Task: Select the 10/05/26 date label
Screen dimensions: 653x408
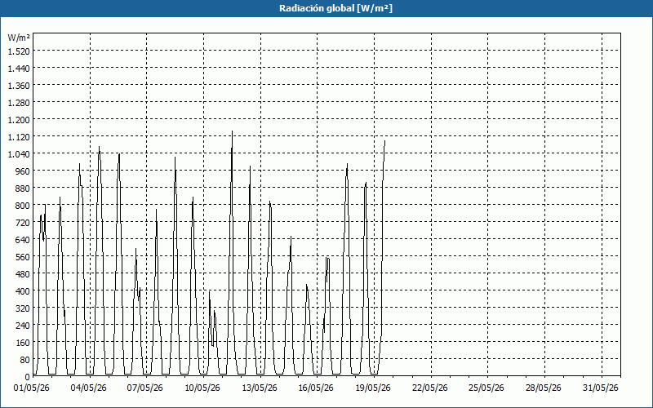Action: (x=202, y=388)
